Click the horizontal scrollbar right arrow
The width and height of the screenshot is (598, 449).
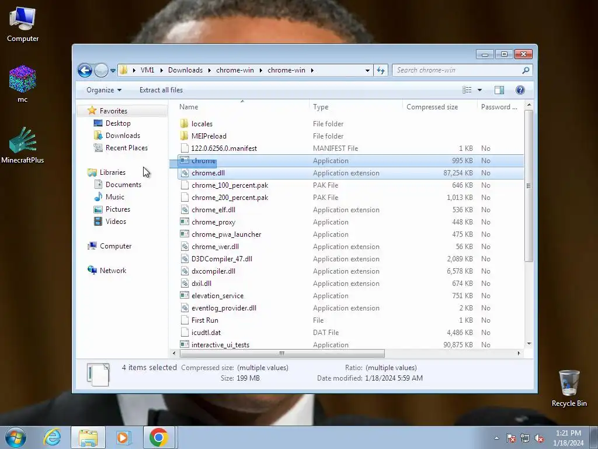coord(519,353)
